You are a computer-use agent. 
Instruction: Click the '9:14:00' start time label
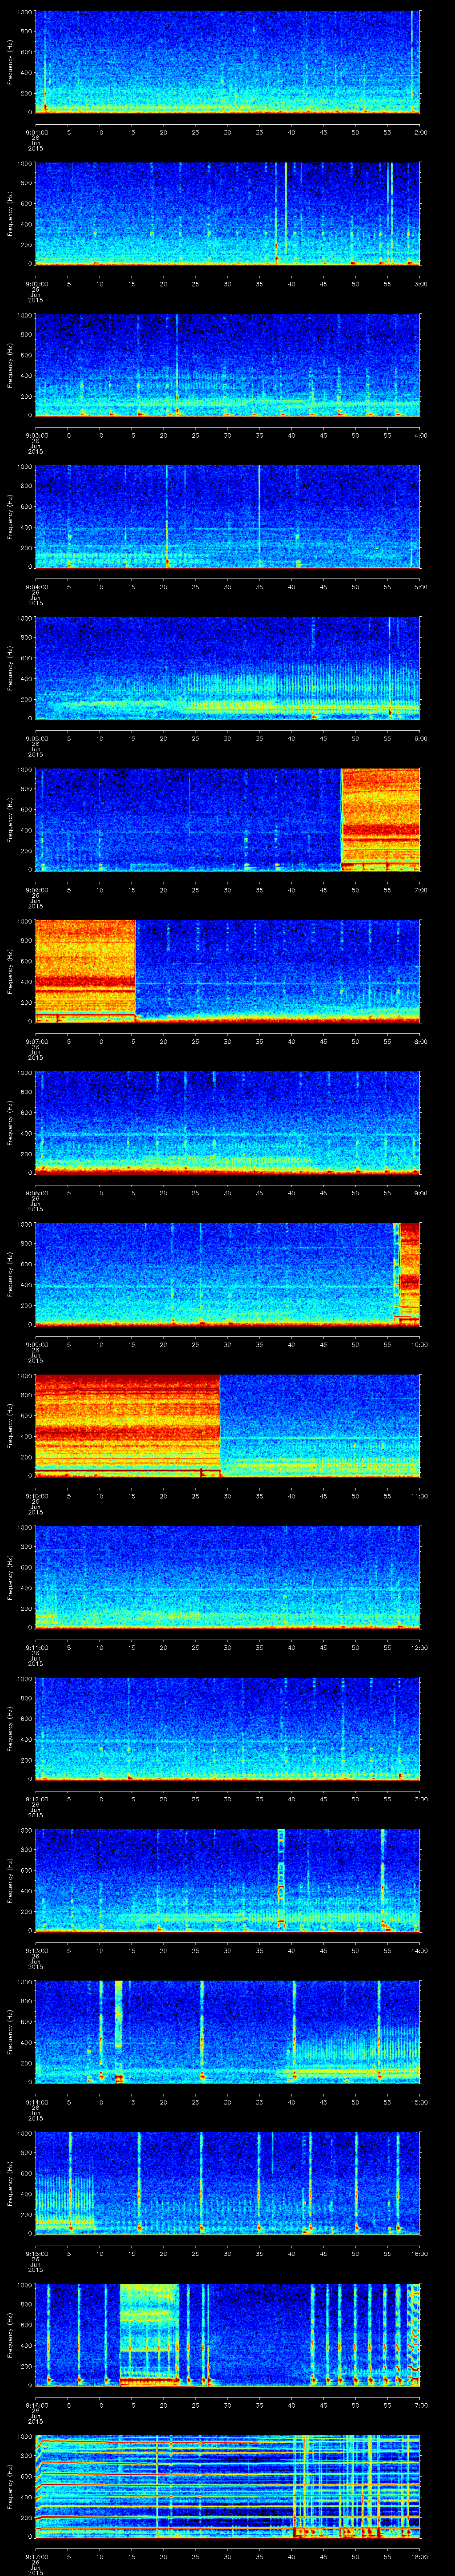click(x=36, y=2102)
